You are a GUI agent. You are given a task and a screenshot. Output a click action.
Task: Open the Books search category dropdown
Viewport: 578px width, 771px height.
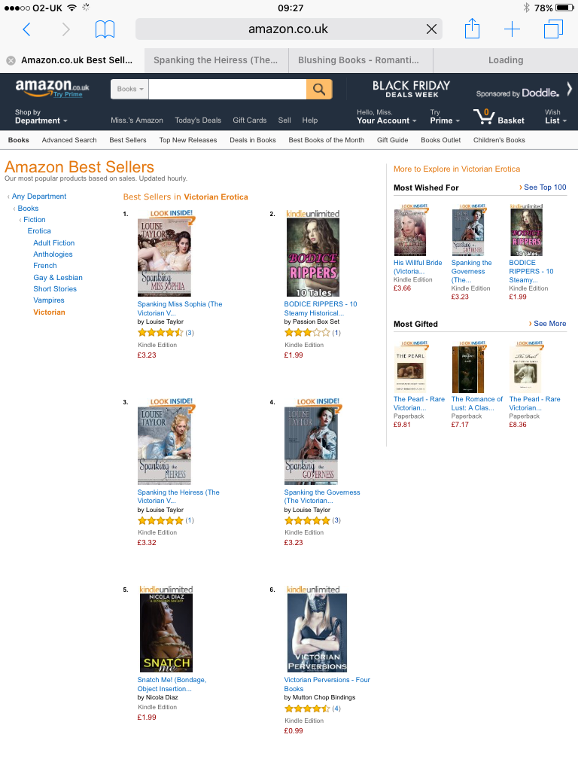pos(129,89)
